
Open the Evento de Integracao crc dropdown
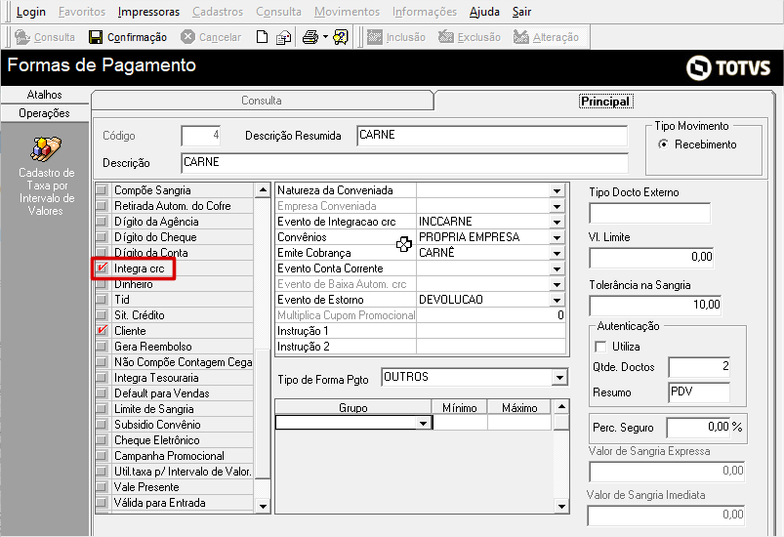tap(557, 222)
